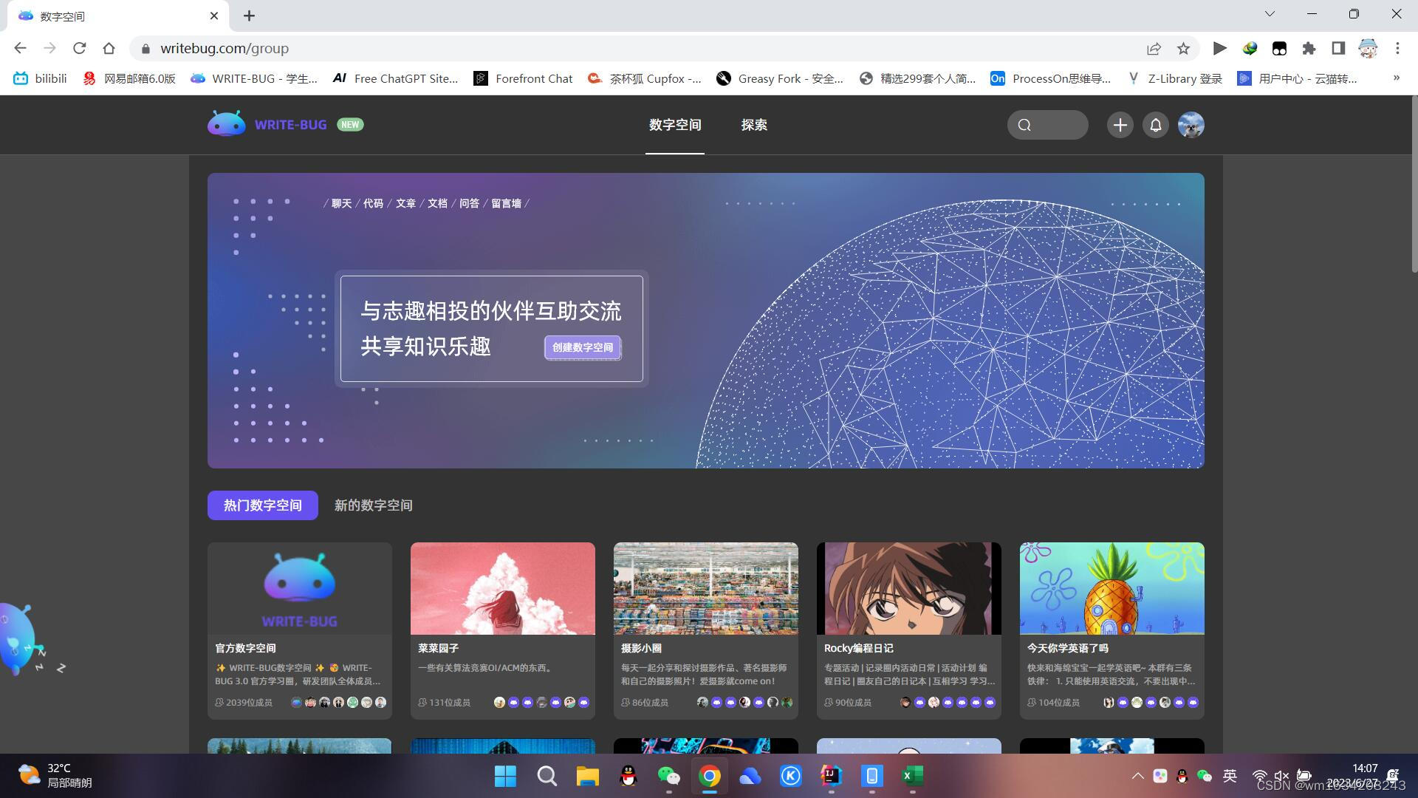
Task: Expand 菜菜园子 community details
Action: coord(502,630)
